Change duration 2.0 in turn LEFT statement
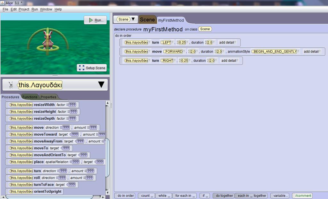This screenshot has height=199, width=328. tap(209, 43)
